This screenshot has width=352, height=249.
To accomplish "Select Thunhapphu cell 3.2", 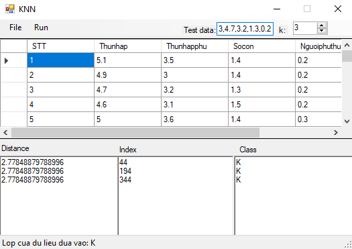I will (x=194, y=90).
